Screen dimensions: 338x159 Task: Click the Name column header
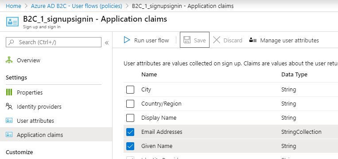(x=149, y=75)
